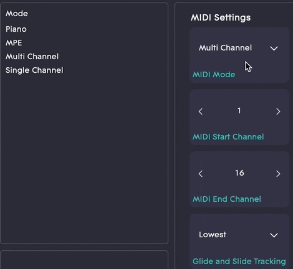The width and height of the screenshot is (293, 269).
Task: Decrease the MIDI End Channel with left arrow
Action: (201, 174)
